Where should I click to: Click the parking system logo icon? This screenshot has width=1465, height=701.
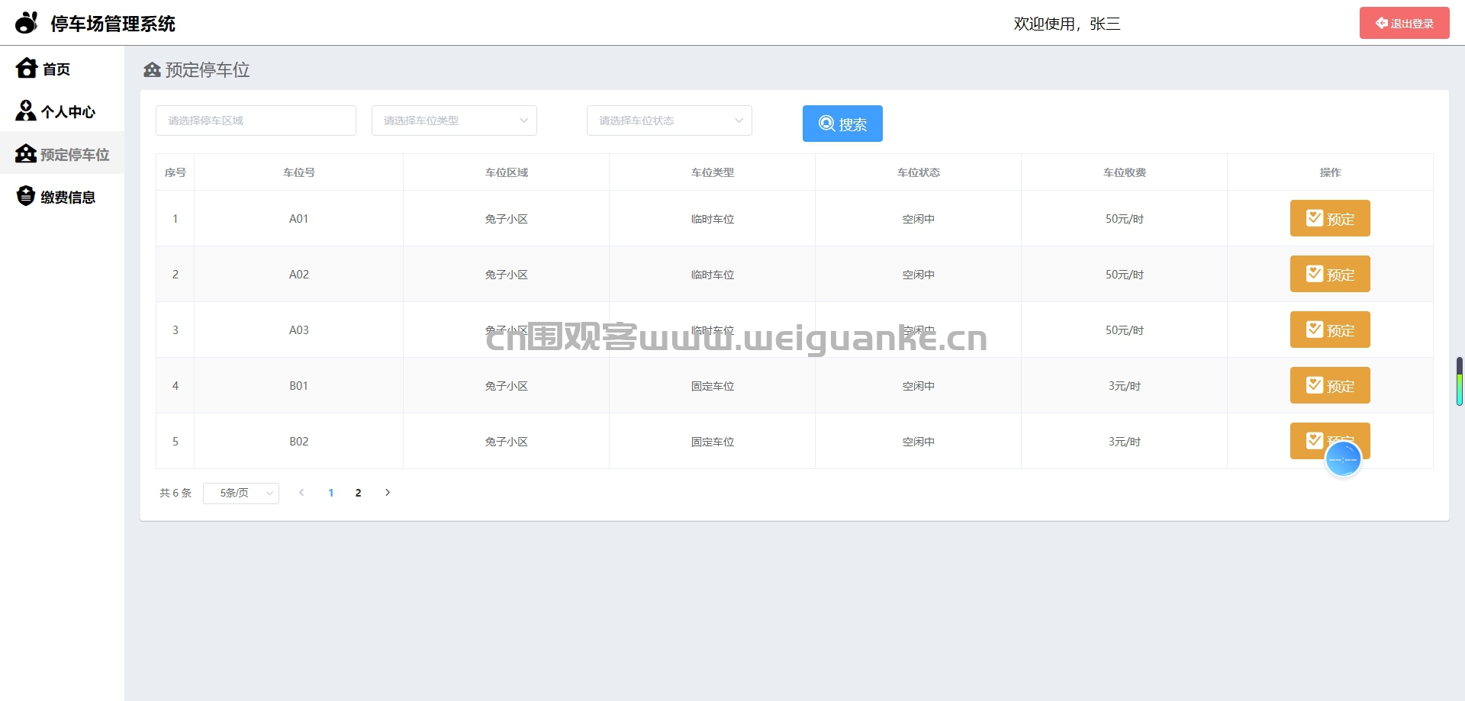pyautogui.click(x=27, y=23)
